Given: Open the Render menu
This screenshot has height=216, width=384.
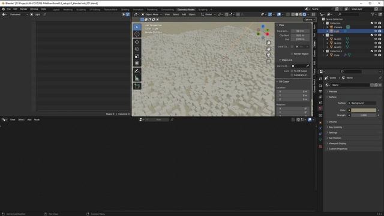Looking at the screenshot, I should (x=23, y=9).
